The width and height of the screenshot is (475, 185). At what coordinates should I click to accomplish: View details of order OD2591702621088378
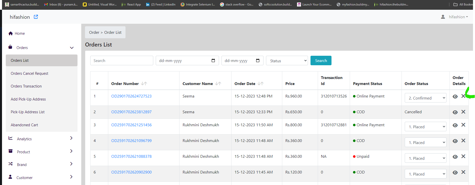point(455,157)
